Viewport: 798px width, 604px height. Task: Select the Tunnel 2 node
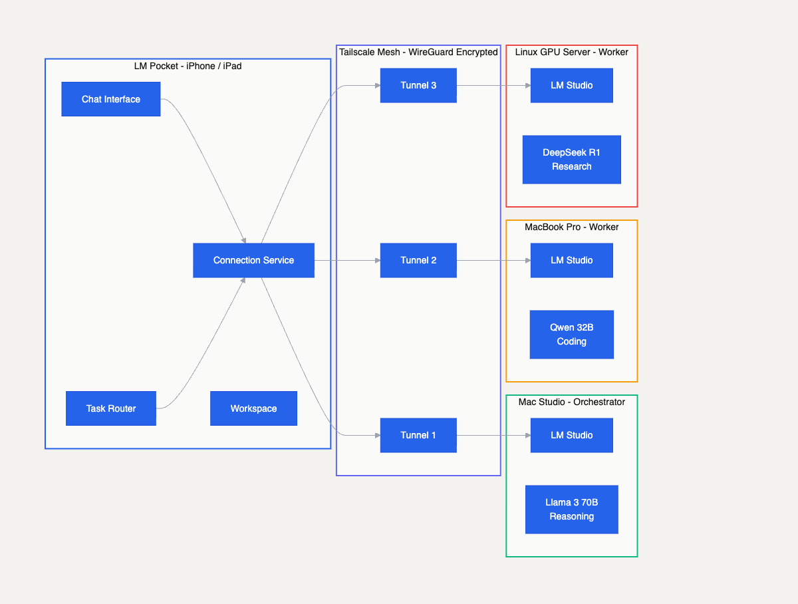(x=418, y=260)
